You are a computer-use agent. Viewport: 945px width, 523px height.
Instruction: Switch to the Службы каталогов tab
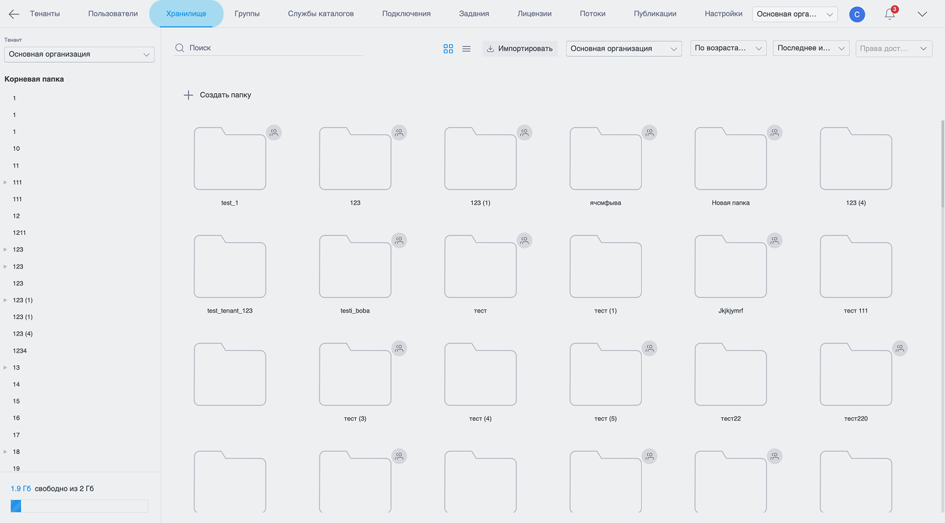[321, 14]
